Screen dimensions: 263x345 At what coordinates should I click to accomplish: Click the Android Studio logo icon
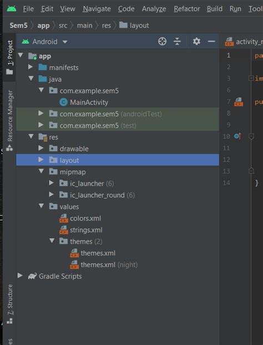pyautogui.click(x=12, y=8)
